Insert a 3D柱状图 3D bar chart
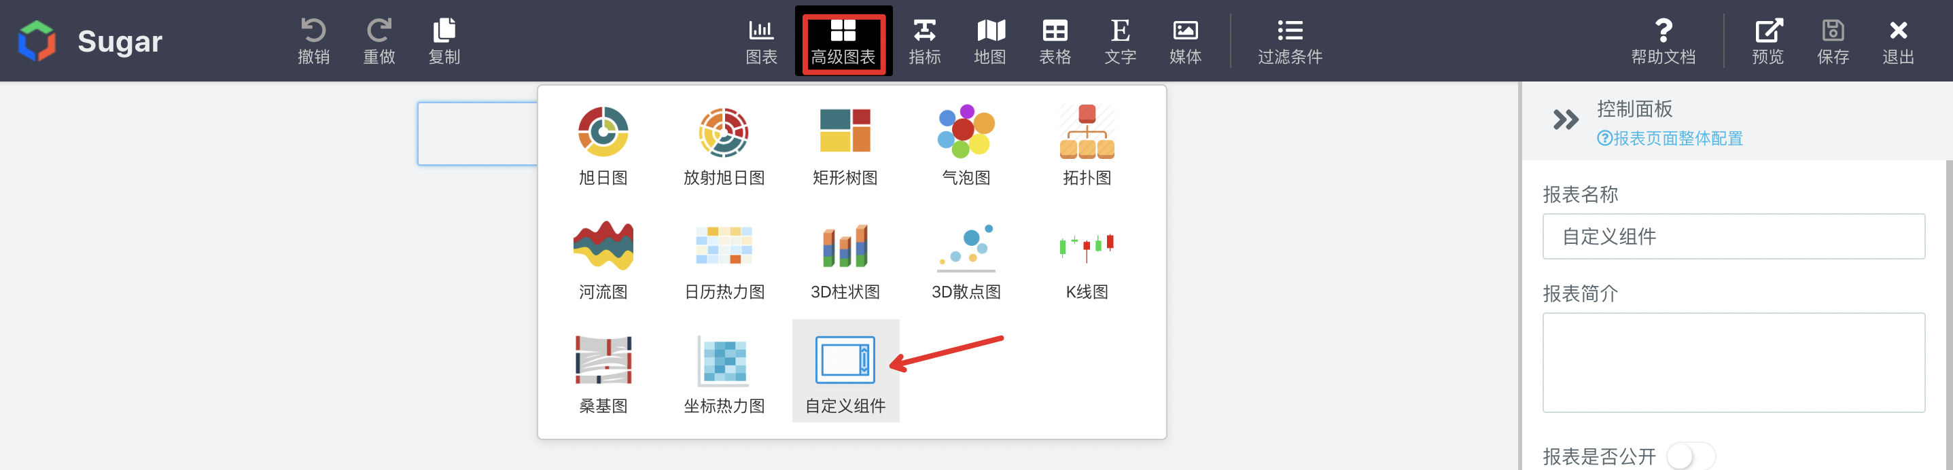1953x470 pixels. coord(845,260)
